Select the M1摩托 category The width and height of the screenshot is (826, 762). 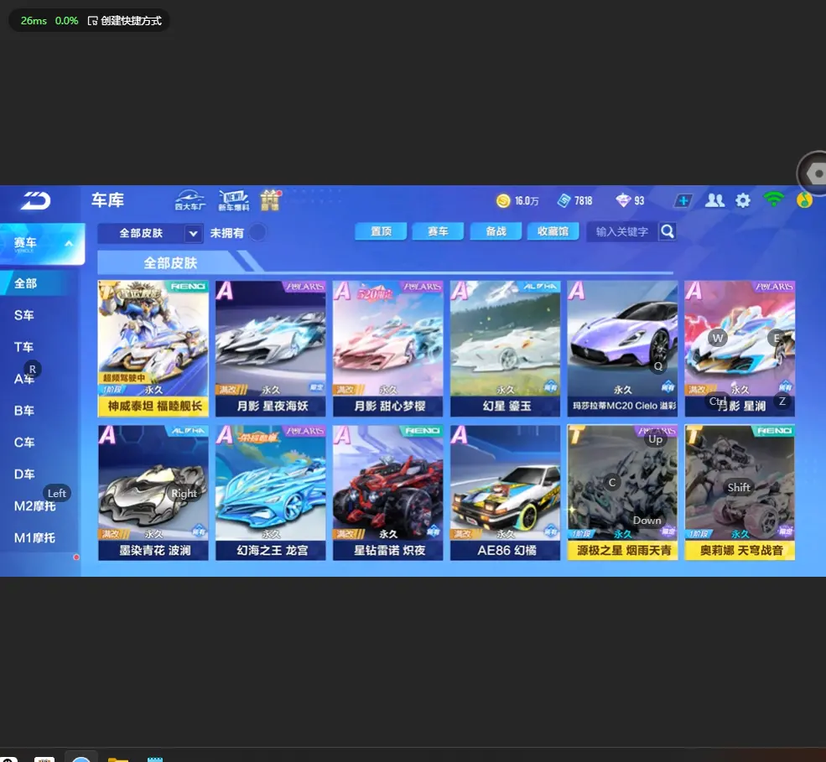point(34,537)
